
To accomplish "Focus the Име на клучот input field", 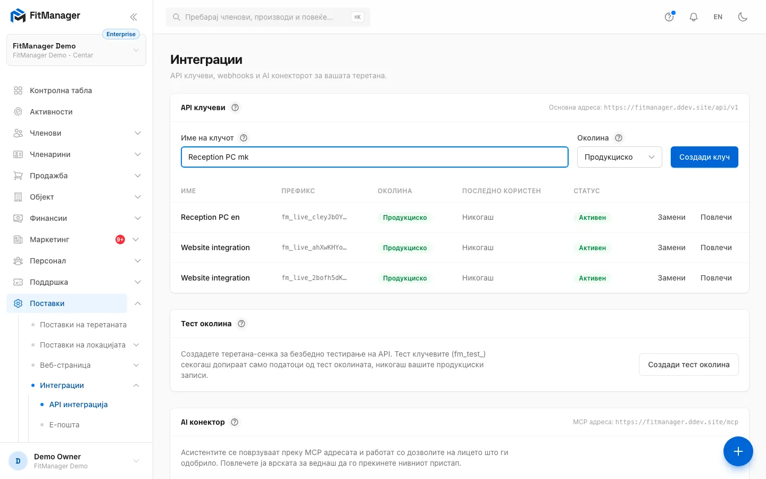I will (x=374, y=157).
